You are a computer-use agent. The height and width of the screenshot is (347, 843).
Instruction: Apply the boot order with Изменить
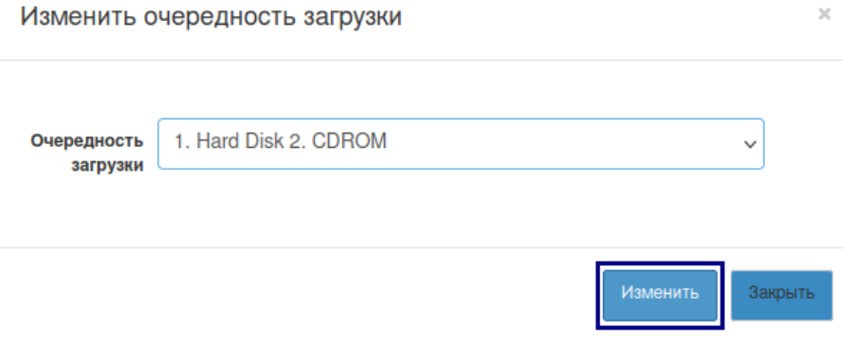pos(660,295)
